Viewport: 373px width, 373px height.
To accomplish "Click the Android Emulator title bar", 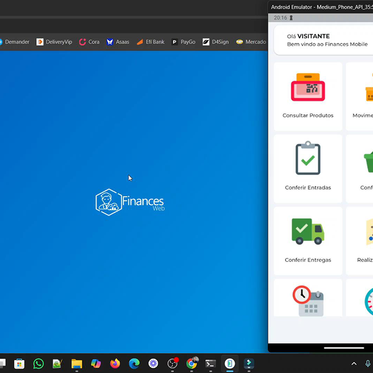I will [x=321, y=7].
